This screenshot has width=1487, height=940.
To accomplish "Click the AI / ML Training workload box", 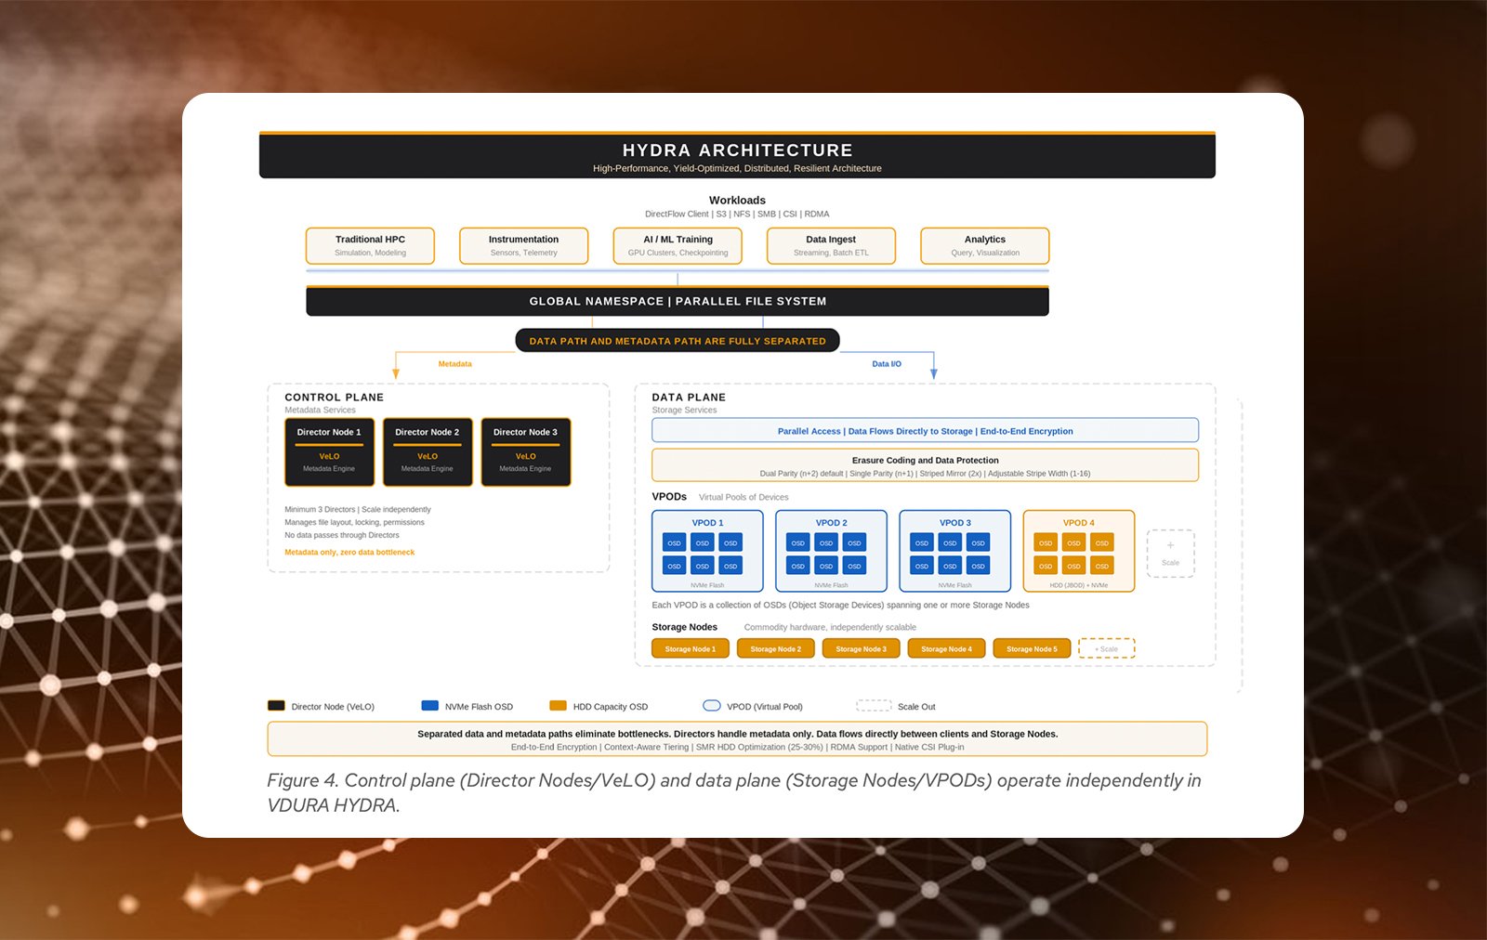I will coord(678,245).
